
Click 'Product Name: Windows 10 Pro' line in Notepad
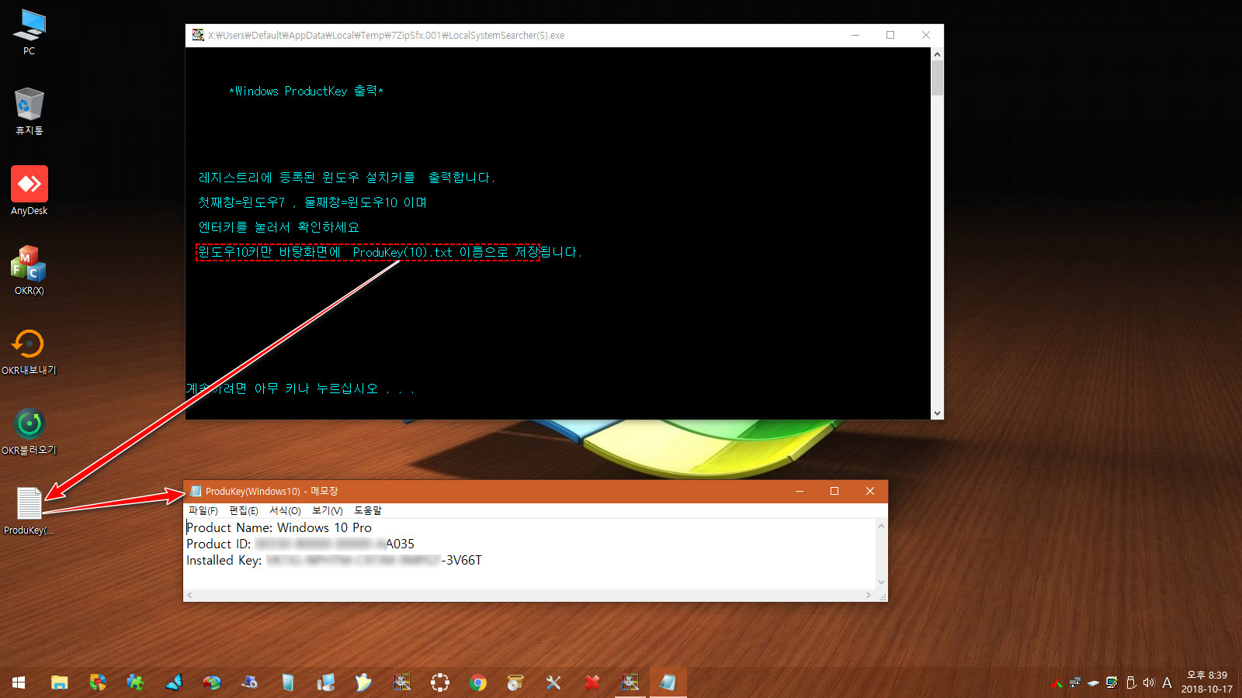(279, 527)
